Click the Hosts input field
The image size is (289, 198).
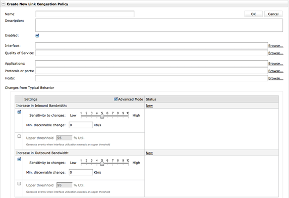pyautogui.click(x=151, y=78)
